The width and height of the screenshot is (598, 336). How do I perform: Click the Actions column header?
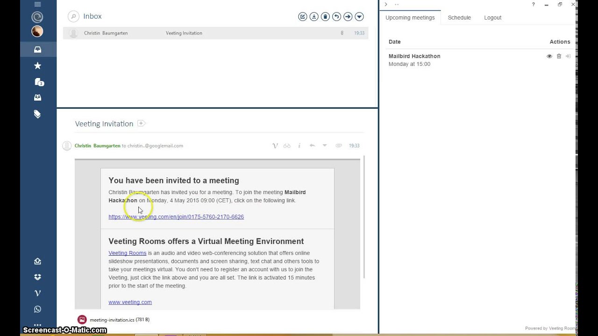(x=560, y=42)
